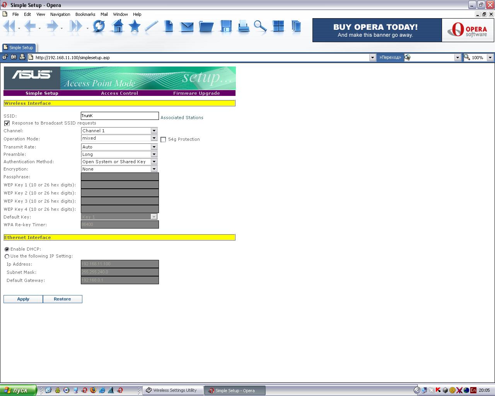Click the Reload page toolbar icon
The image size is (495, 396).
99,26
